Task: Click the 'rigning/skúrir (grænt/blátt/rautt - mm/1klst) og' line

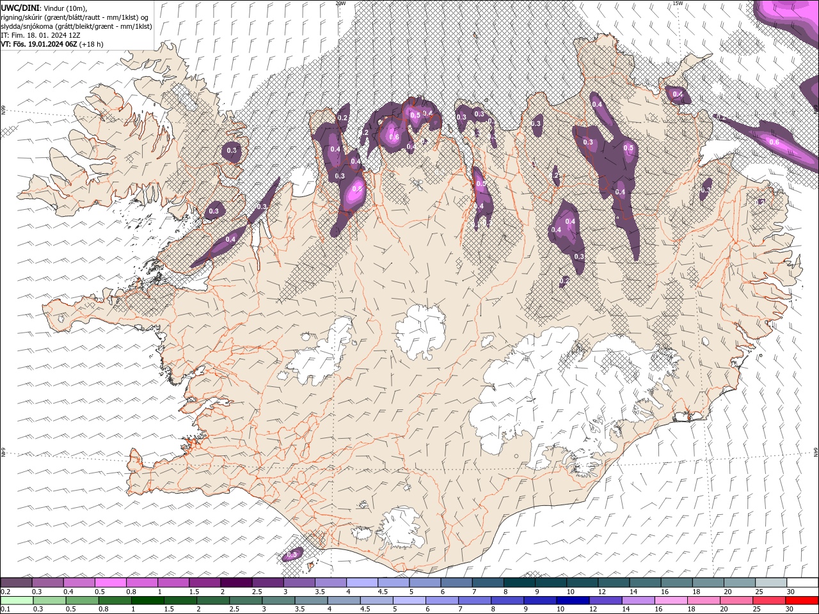Action: pyautogui.click(x=75, y=17)
